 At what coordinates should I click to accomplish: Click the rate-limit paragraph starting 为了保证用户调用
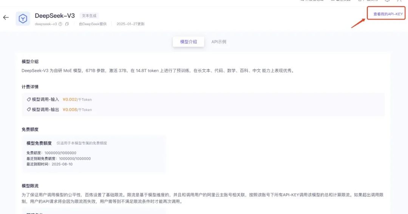click(202, 198)
